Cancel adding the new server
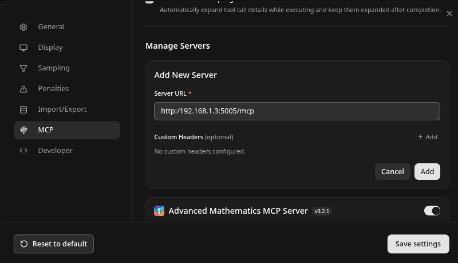Viewport: 458px width, 263px height. tap(392, 171)
